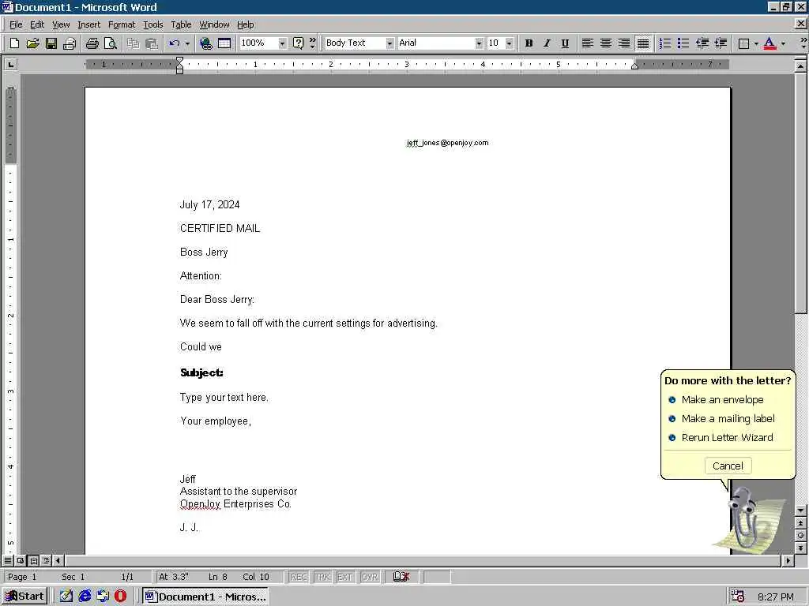Viewport: 809px width, 606px height.
Task: Decrease the paragraph indent
Action: [x=702, y=43]
